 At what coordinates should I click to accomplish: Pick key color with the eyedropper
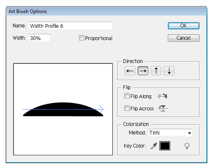[x=154, y=146]
